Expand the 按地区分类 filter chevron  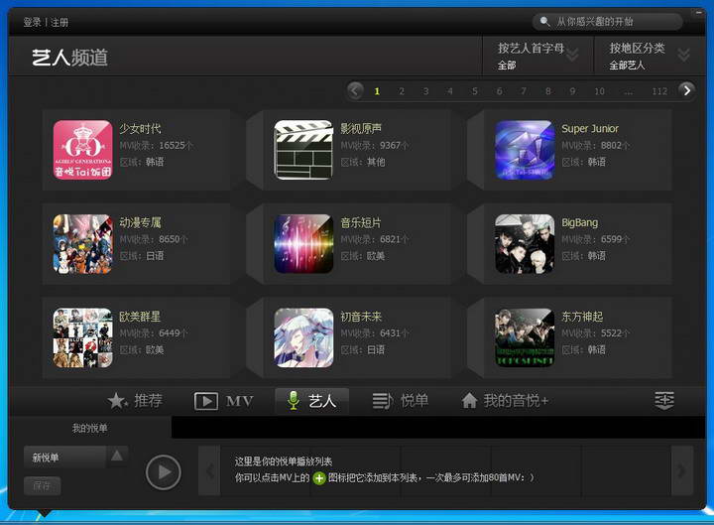pos(683,55)
